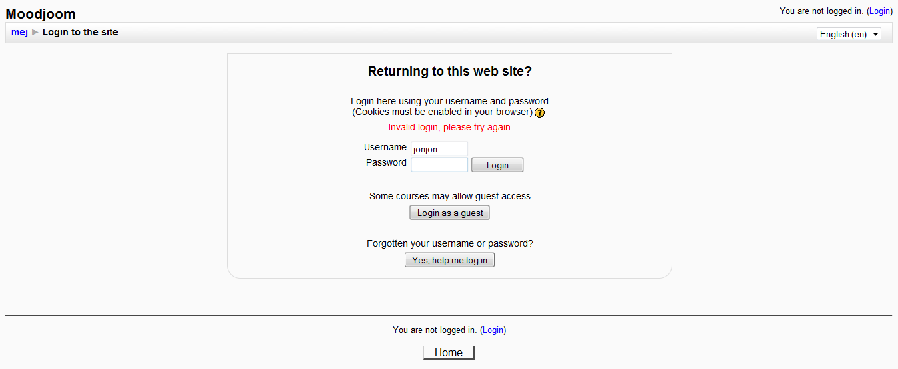Click the Home button at the bottom

449,352
